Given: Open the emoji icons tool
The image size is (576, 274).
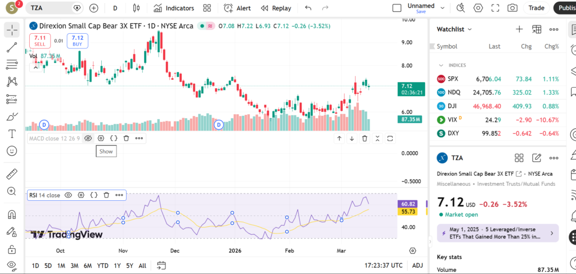Looking at the screenshot, I should pyautogui.click(x=12, y=151).
